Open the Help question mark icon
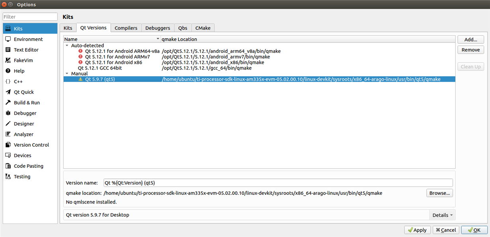This screenshot has width=490, height=237. click(8, 71)
